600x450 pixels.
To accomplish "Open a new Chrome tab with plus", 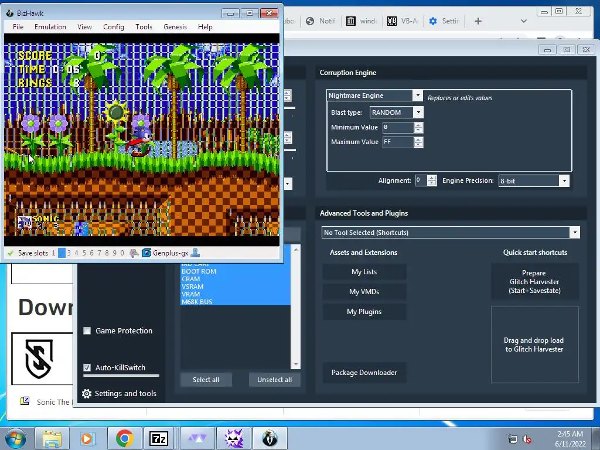I will click(478, 21).
